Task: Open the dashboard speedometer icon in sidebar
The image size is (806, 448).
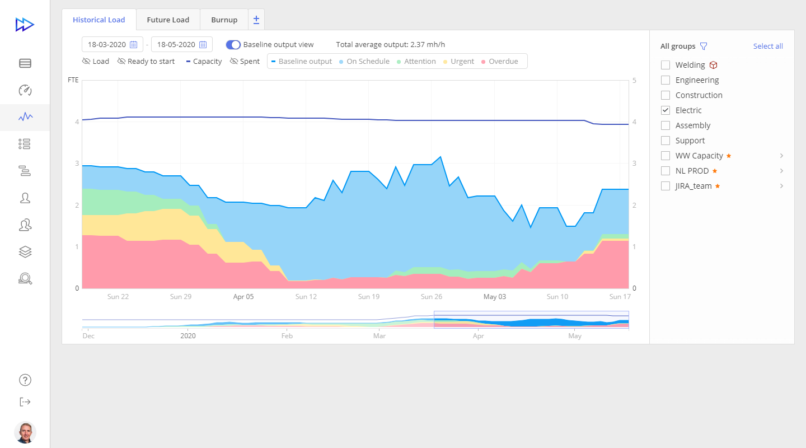Action: point(25,90)
